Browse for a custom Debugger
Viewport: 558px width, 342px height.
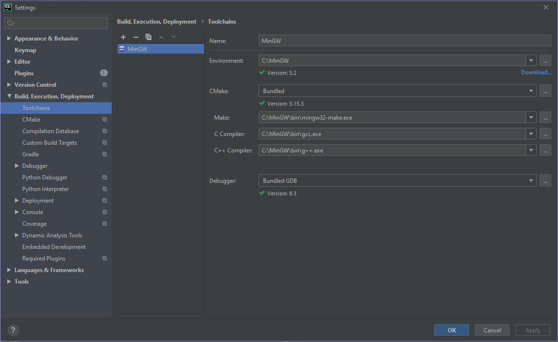[x=545, y=180]
